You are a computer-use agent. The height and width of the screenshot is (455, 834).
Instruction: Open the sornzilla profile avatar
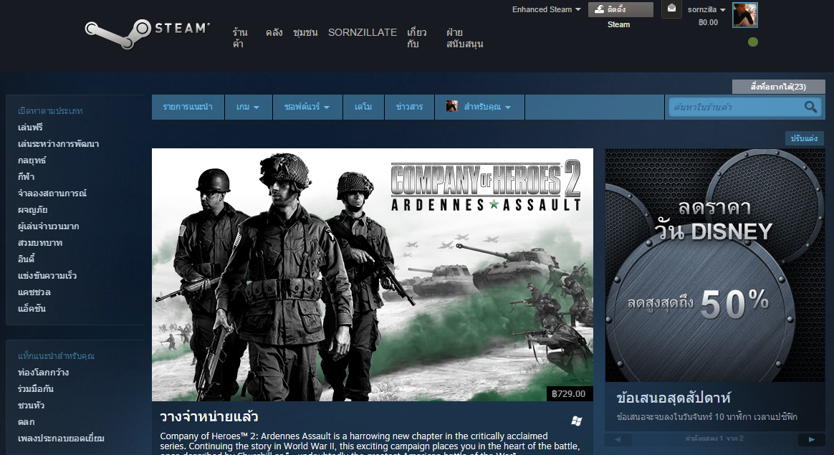pos(744,15)
